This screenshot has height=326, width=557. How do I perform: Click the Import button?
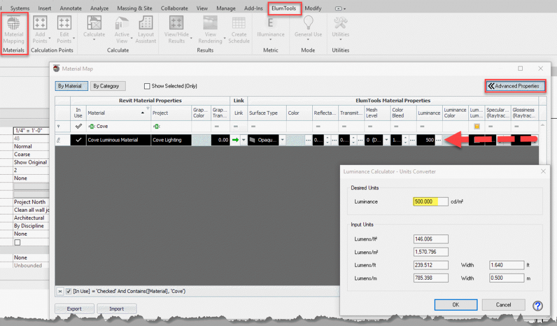(x=116, y=309)
